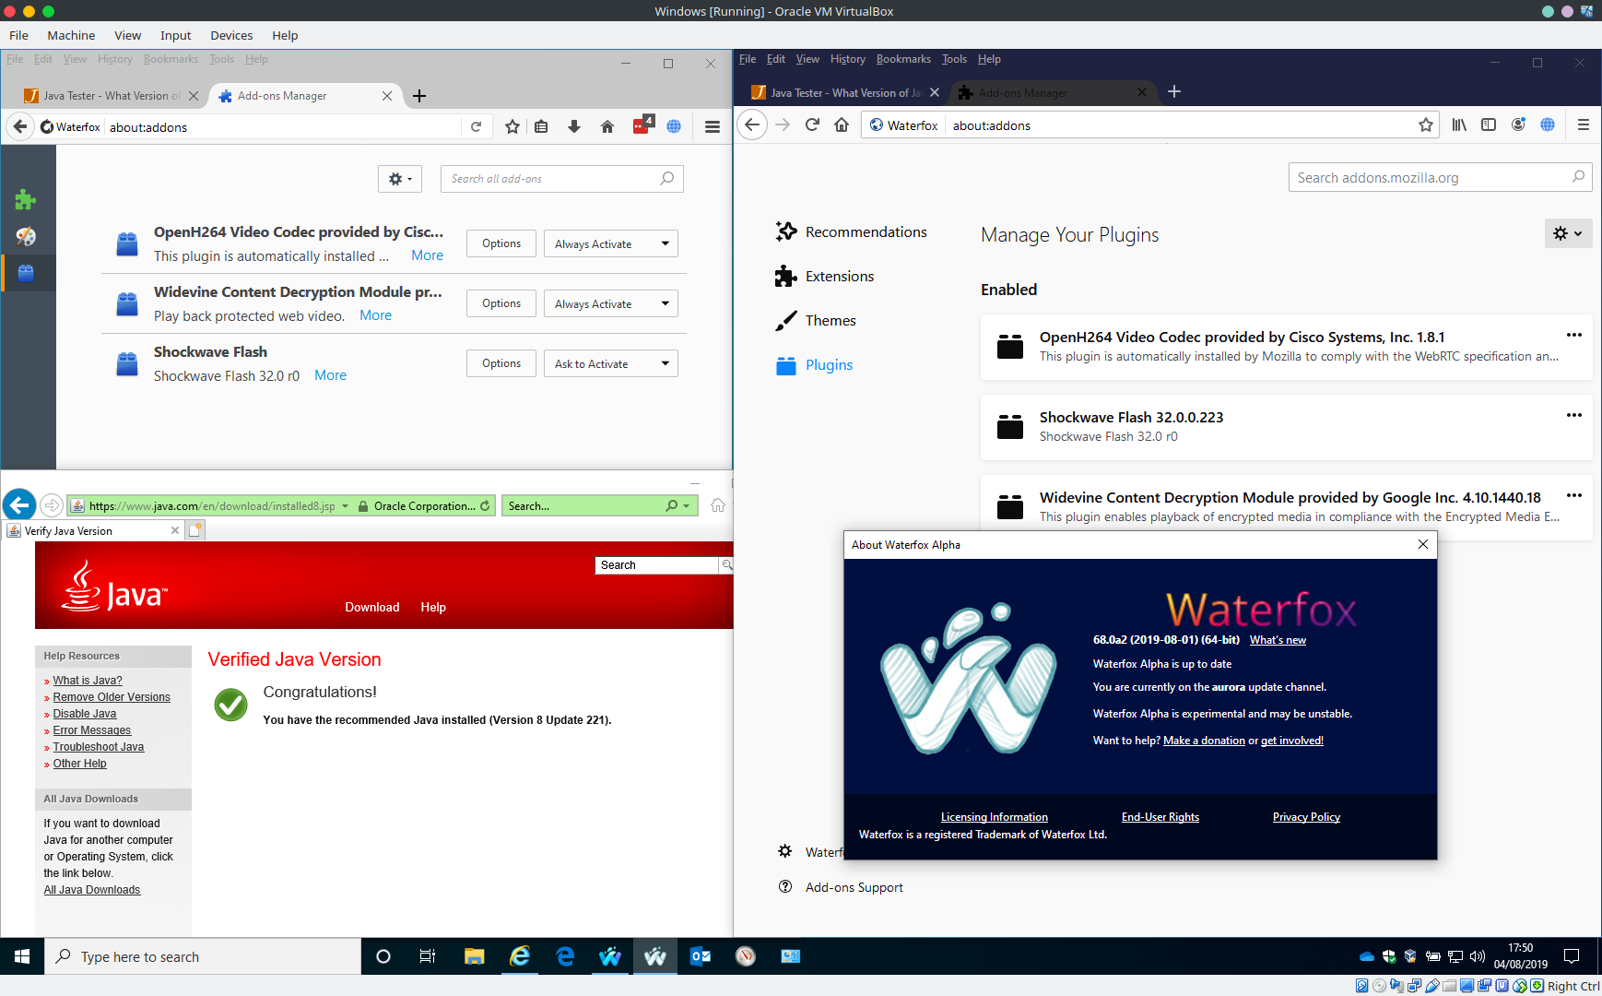Open IE address bar dropdown arrow
1602x996 pixels.
pyautogui.click(x=346, y=505)
